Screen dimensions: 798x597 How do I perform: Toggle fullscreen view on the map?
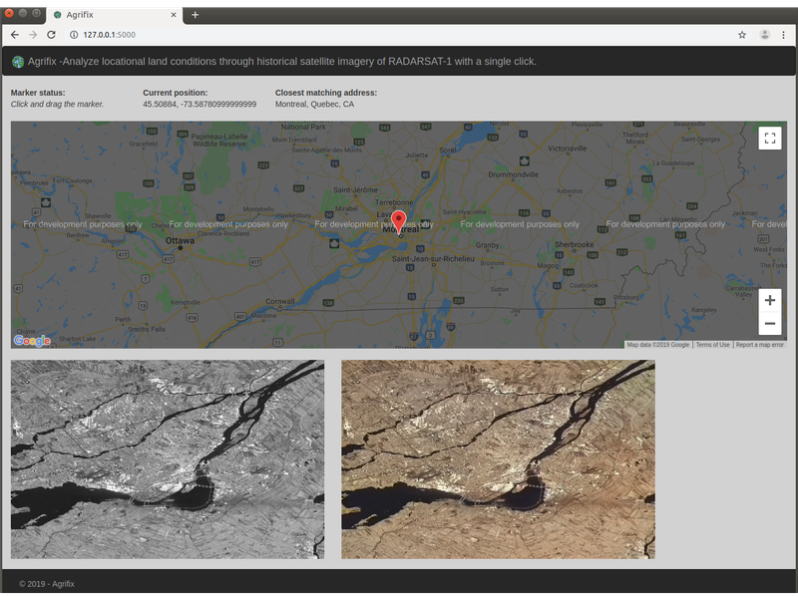[x=769, y=139]
